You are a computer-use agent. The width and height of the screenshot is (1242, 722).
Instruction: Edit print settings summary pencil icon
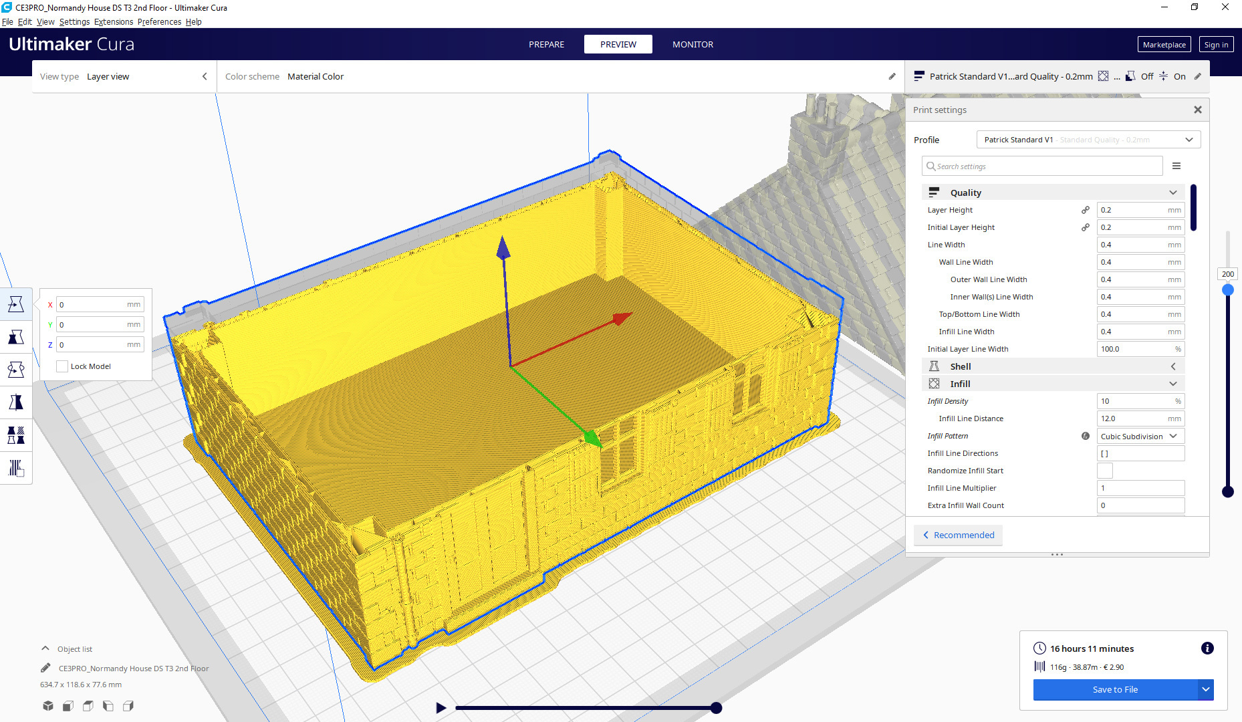tap(1198, 76)
